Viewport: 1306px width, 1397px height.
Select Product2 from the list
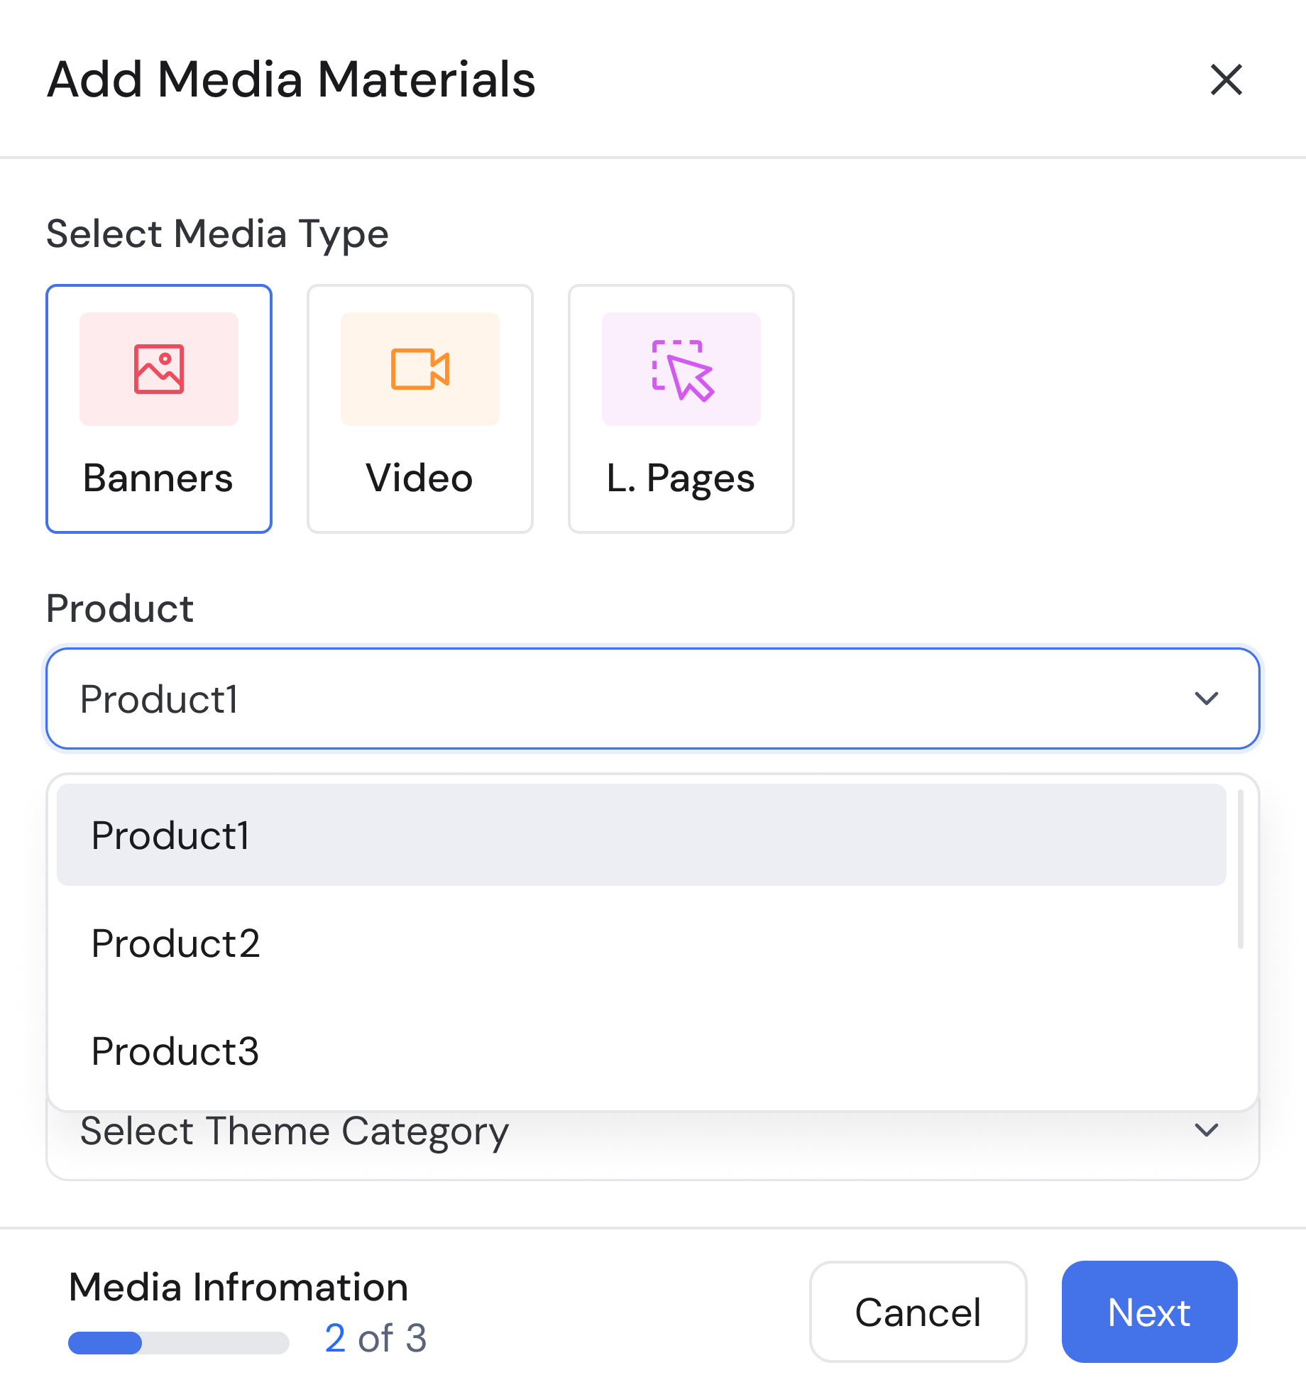pyautogui.click(x=176, y=944)
